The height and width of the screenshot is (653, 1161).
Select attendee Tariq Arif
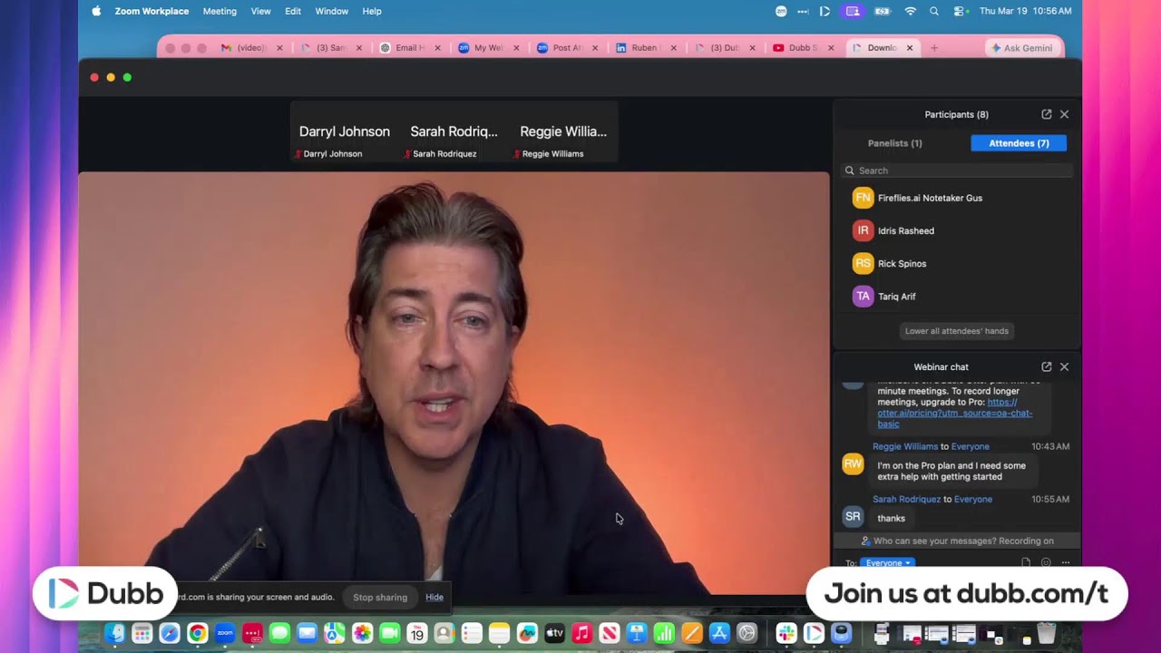[x=957, y=297]
